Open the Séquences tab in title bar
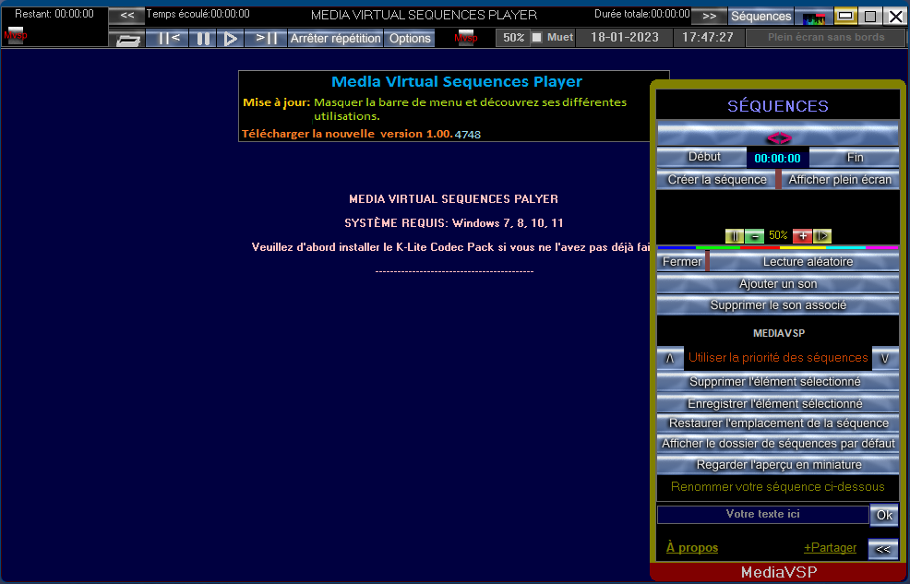910x584 pixels. click(x=760, y=16)
